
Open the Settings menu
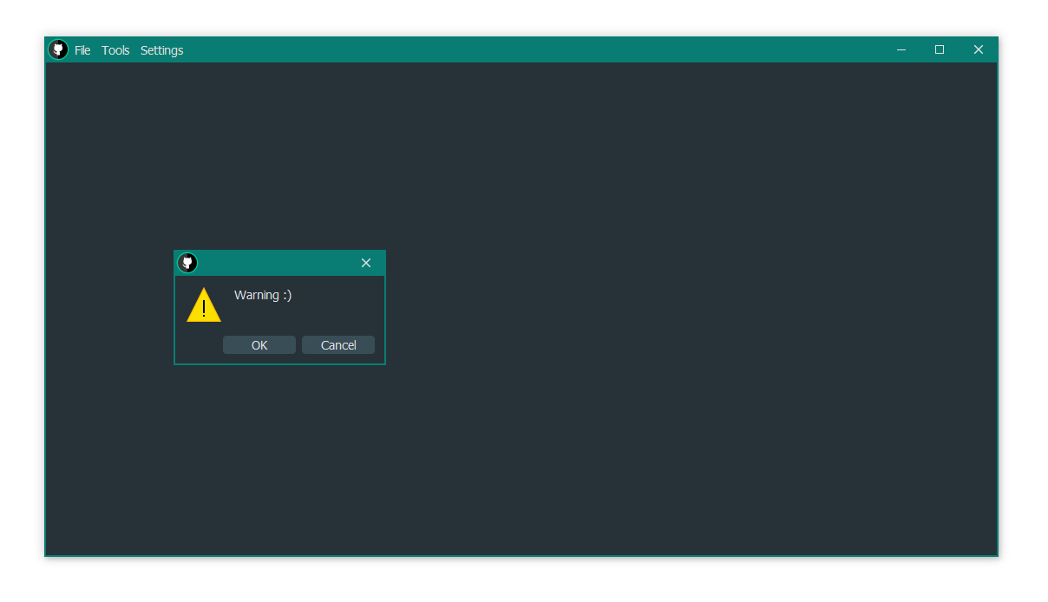click(x=161, y=49)
